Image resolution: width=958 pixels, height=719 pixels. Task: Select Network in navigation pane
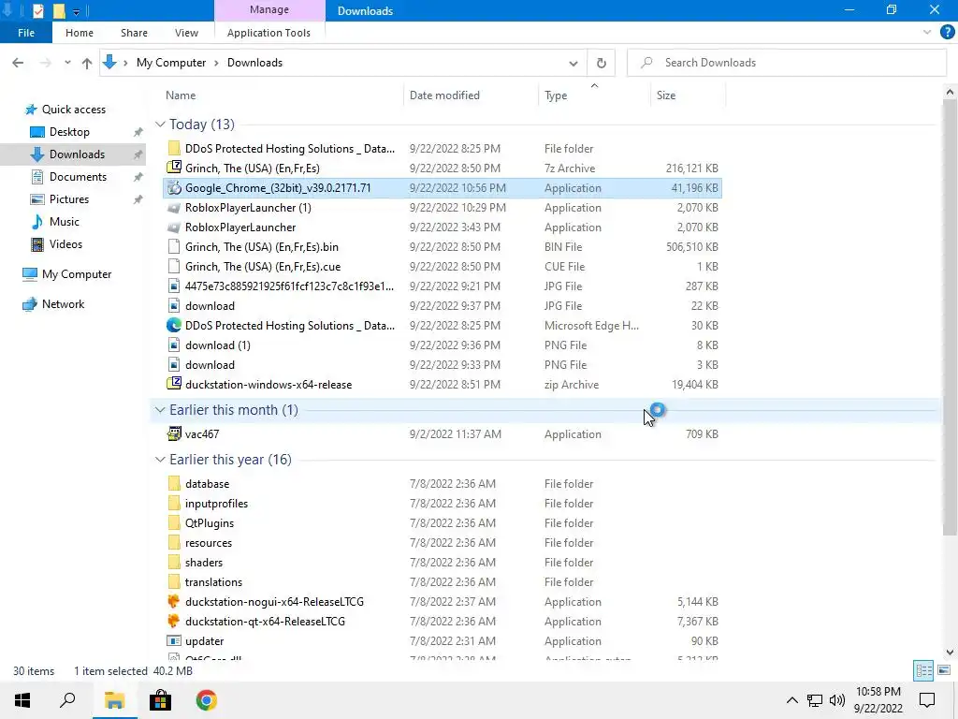(x=63, y=304)
